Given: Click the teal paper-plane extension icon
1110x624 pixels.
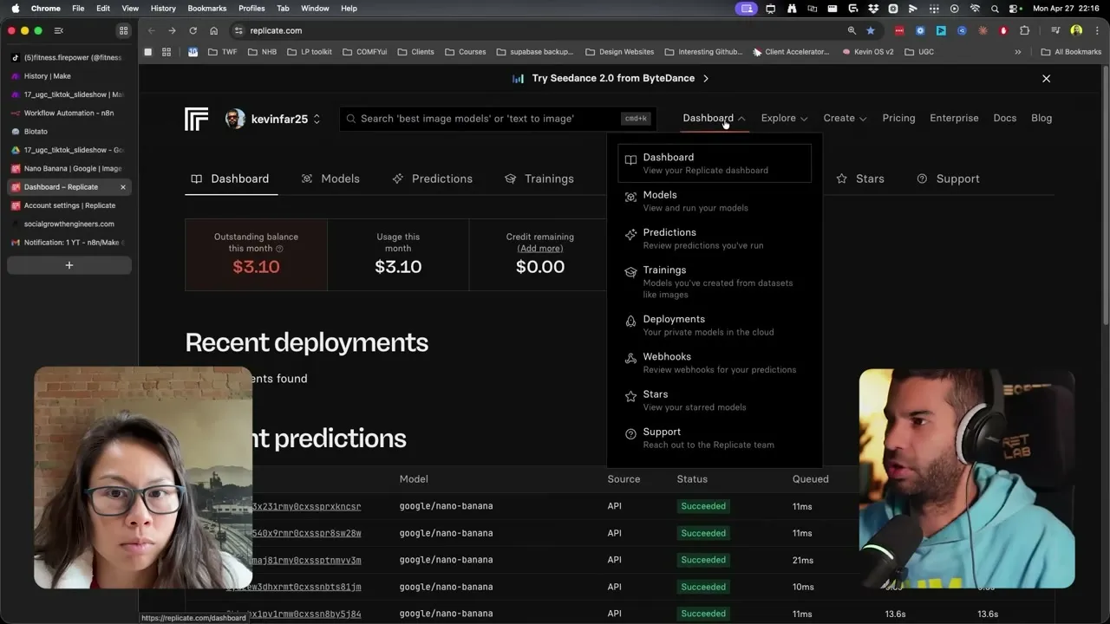Looking at the screenshot, I should (x=941, y=30).
